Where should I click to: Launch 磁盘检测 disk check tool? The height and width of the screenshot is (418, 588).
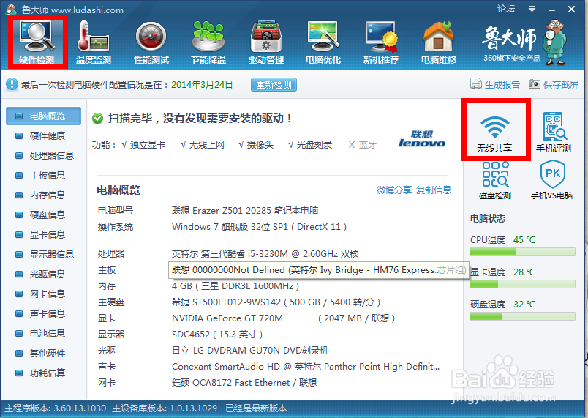point(495,181)
